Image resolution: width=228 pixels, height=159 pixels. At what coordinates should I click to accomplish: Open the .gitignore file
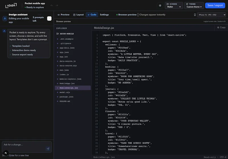tap(73, 43)
